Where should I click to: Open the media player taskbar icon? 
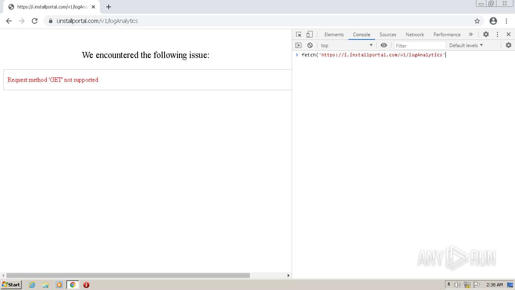[x=59, y=285]
